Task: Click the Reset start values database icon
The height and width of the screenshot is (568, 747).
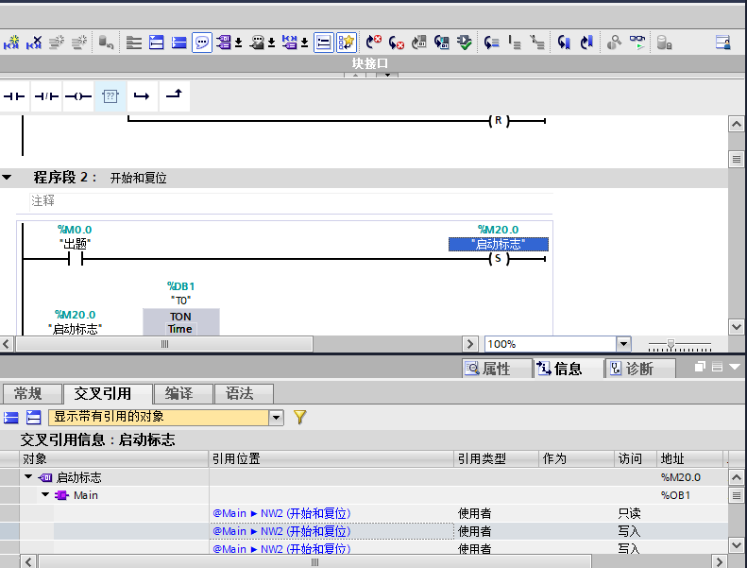Action: 106,43
